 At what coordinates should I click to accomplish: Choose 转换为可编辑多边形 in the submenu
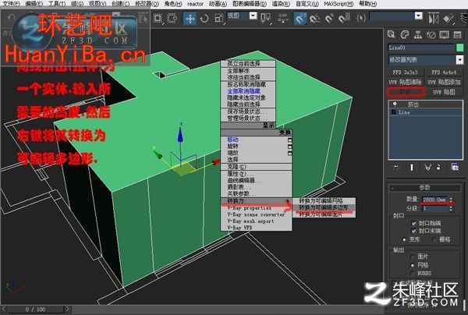pyautogui.click(x=324, y=207)
